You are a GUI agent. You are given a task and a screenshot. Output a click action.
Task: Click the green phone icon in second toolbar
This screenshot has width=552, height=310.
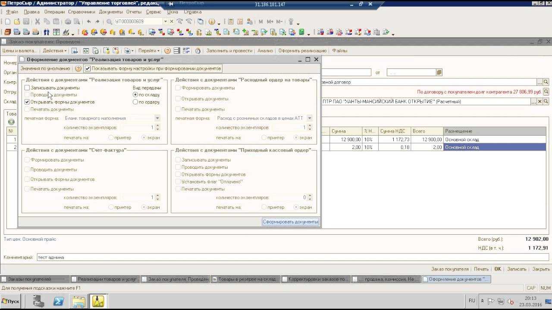pos(302,32)
